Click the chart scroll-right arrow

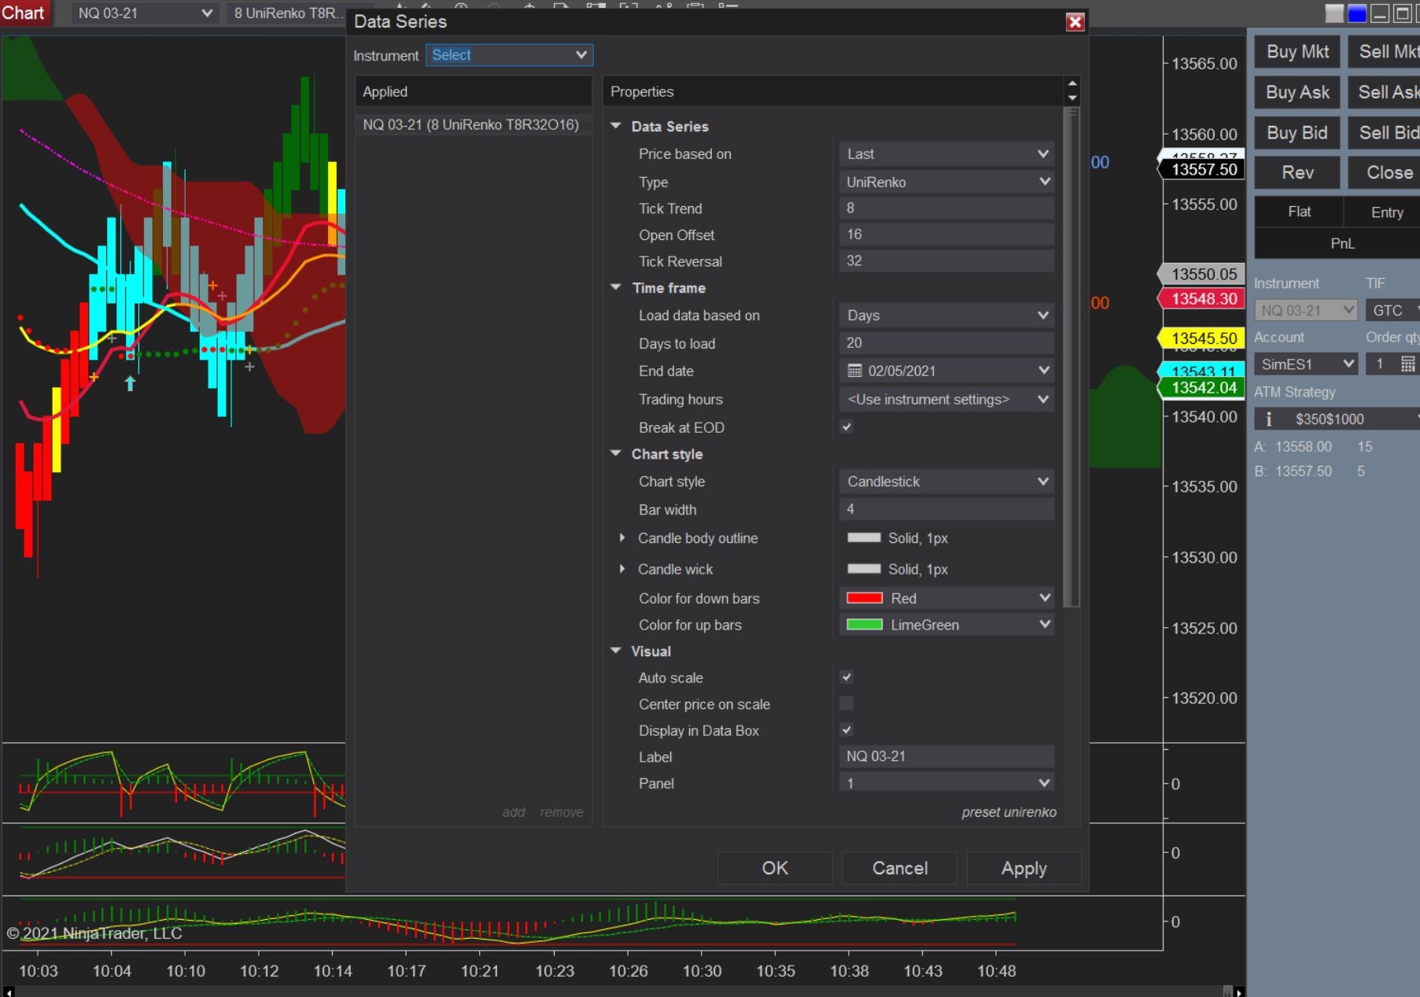pos(1239,991)
